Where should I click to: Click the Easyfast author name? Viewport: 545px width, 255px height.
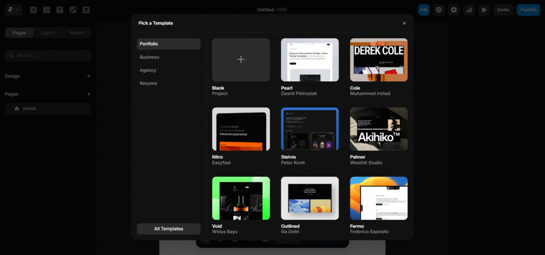point(221,163)
